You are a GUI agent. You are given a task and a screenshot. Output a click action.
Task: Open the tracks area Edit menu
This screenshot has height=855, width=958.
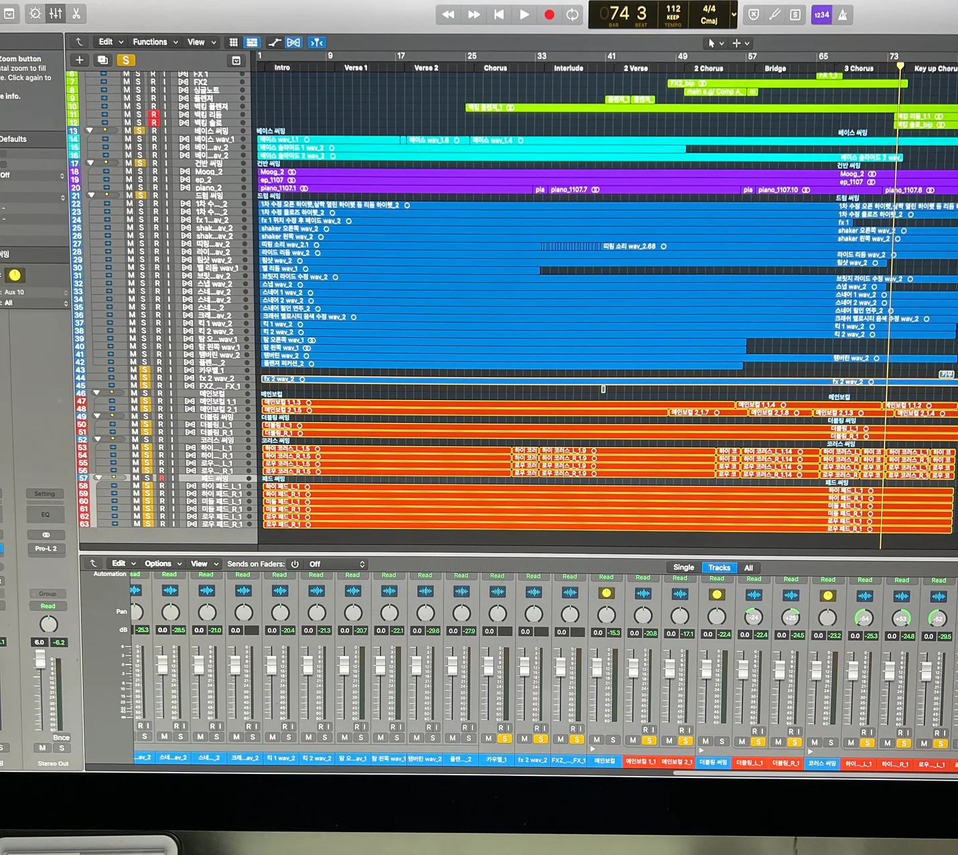(x=111, y=42)
